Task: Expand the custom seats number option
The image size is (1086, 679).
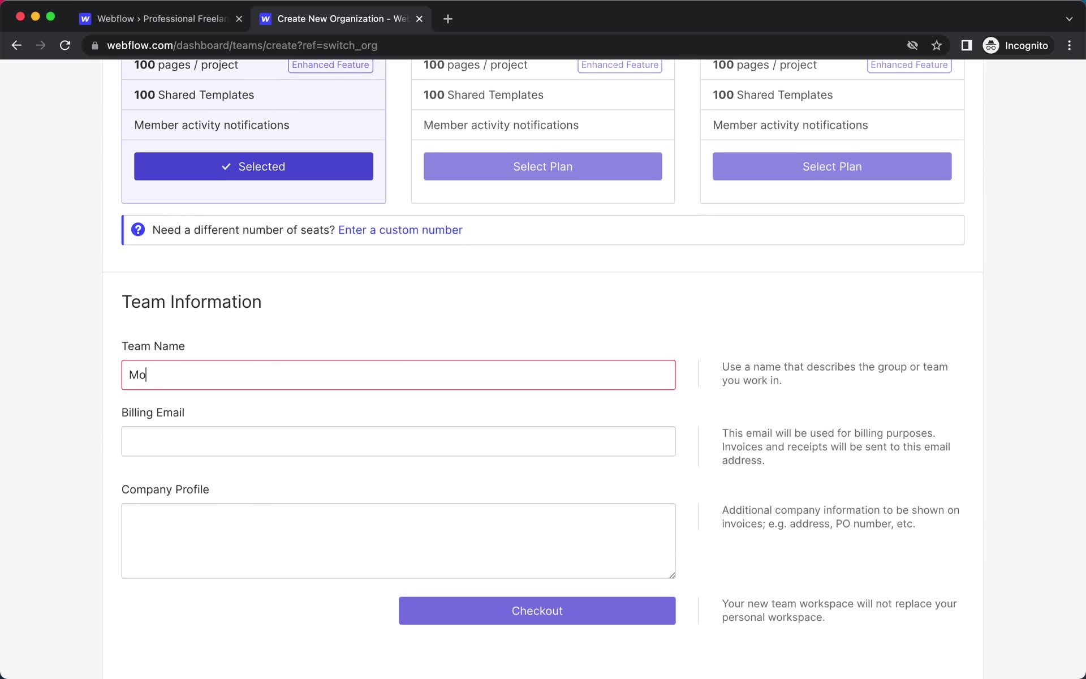Action: pyautogui.click(x=400, y=229)
